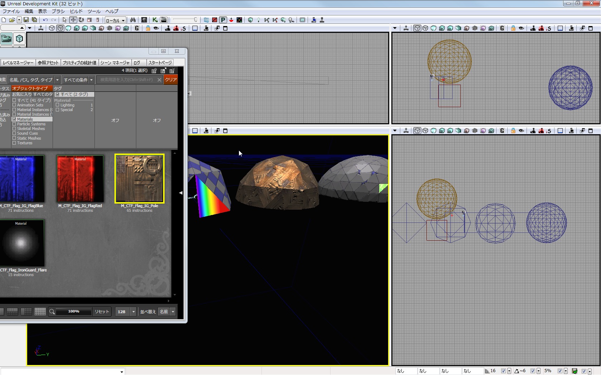This screenshot has height=375, width=601.
Task: Expand the 128 thumbnail size dropdown
Action: 133,312
